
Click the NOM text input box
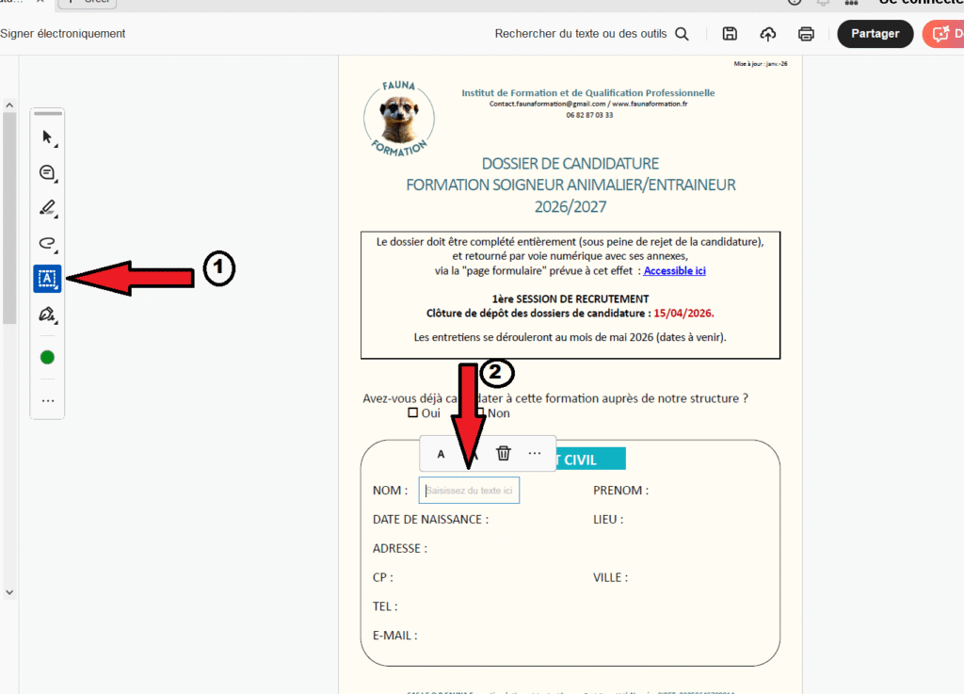pos(469,491)
